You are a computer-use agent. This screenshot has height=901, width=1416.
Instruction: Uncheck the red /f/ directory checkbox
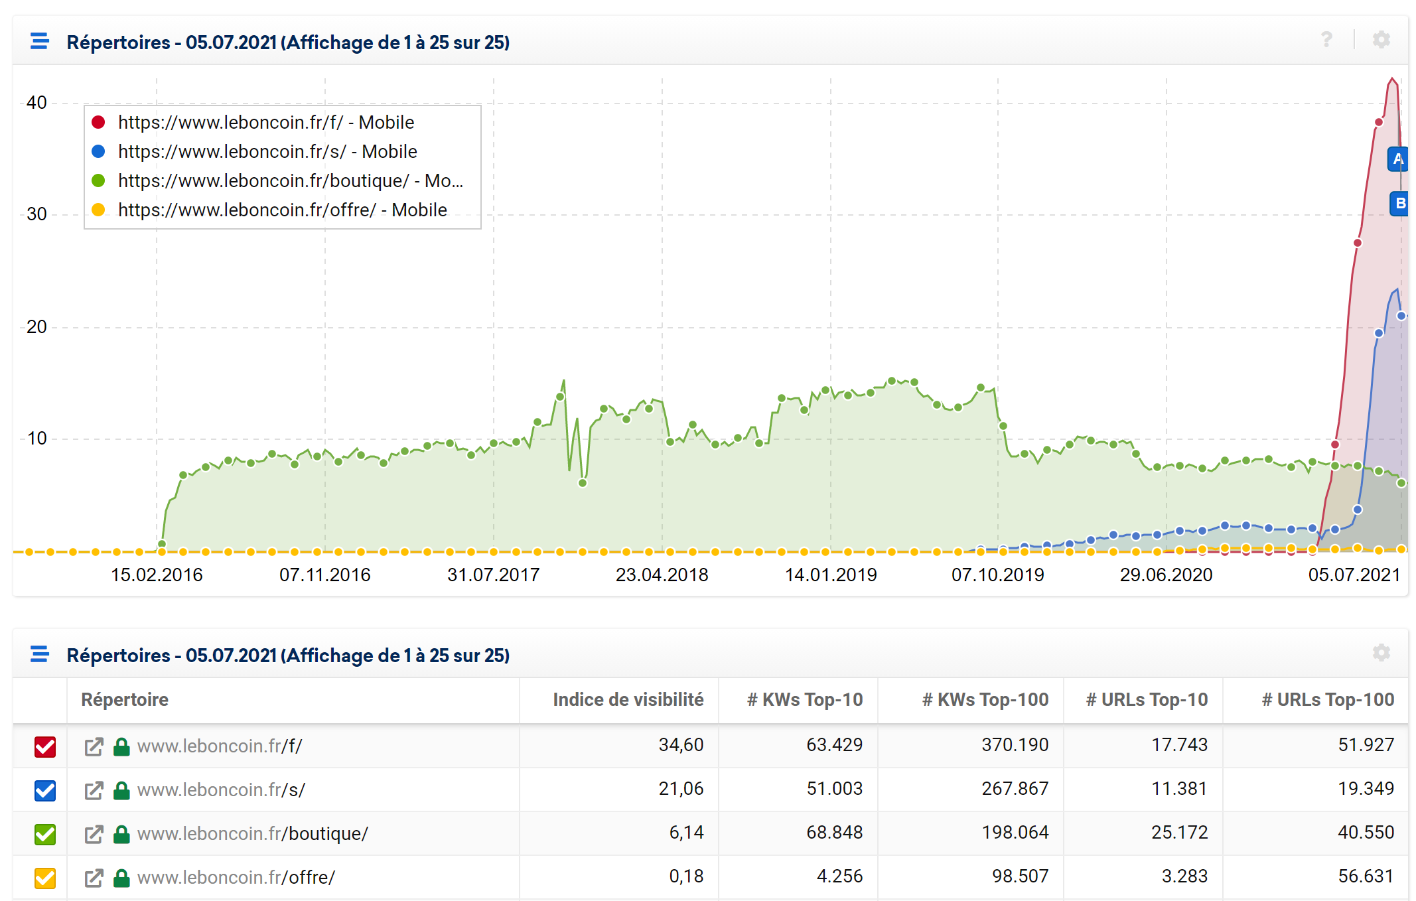point(45,746)
